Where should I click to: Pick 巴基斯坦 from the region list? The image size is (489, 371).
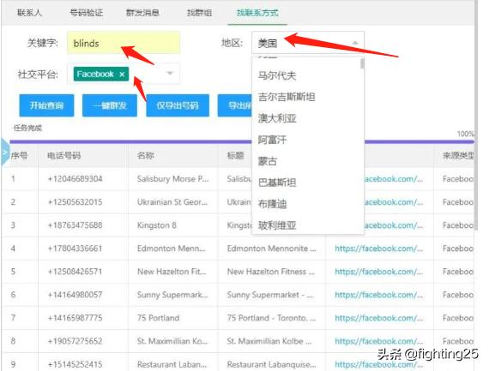(x=308, y=183)
